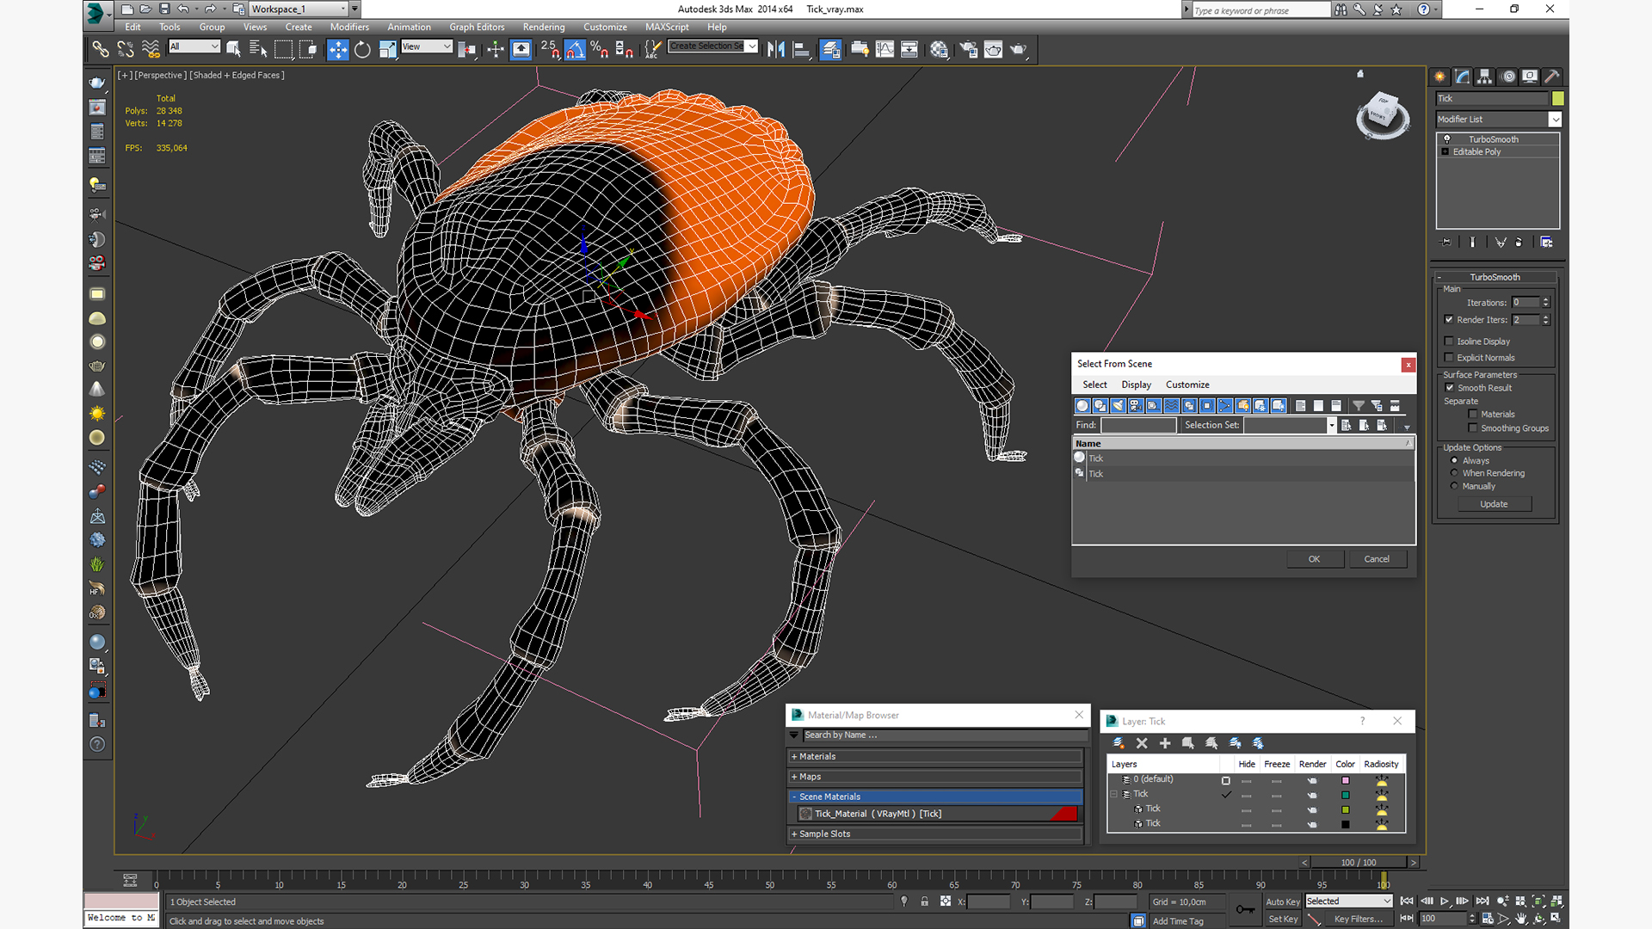Switch to the Hierarchy command panel
This screenshot has height=929, width=1652.
pyautogui.click(x=1485, y=77)
